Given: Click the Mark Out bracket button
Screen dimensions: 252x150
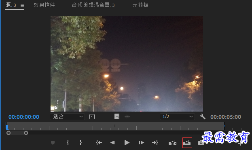Looking at the screenshot, I should pos(80,143).
